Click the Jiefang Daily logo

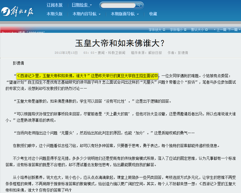click(18, 11)
